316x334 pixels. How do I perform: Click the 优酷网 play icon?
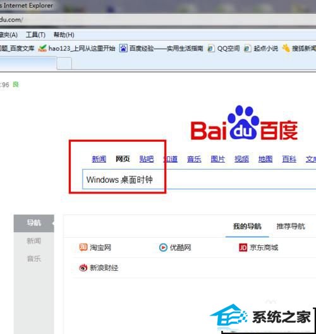click(x=163, y=247)
